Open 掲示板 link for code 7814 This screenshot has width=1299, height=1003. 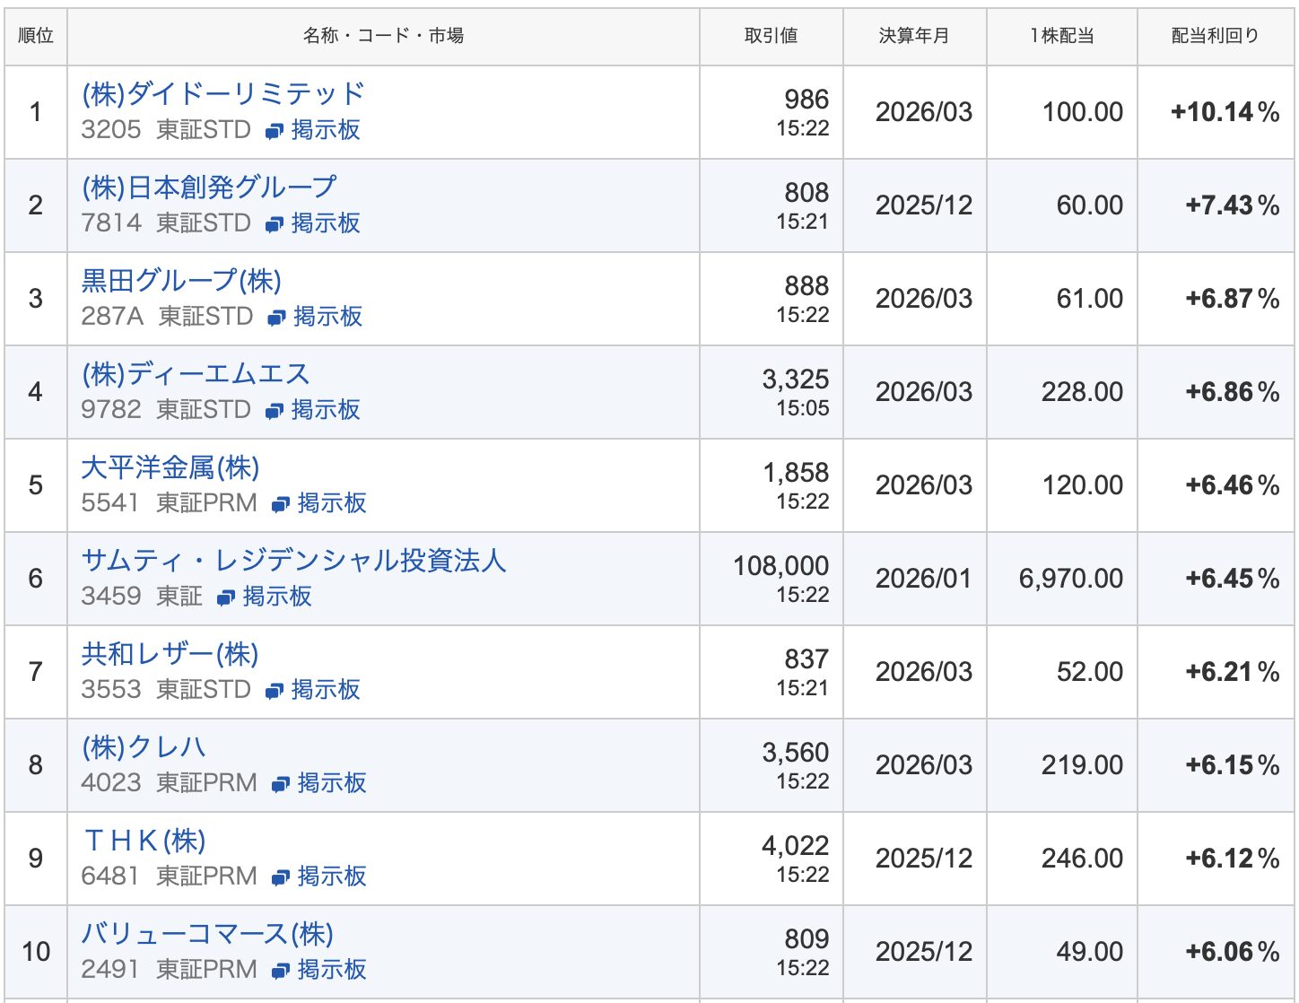(326, 223)
